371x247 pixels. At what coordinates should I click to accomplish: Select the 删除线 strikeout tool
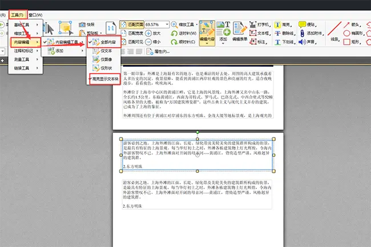pyautogui.click(x=284, y=33)
